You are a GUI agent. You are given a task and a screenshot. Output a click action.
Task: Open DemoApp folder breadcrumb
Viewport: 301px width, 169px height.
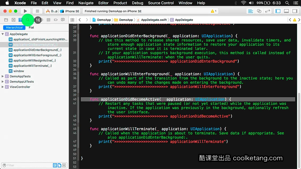pos(123,20)
